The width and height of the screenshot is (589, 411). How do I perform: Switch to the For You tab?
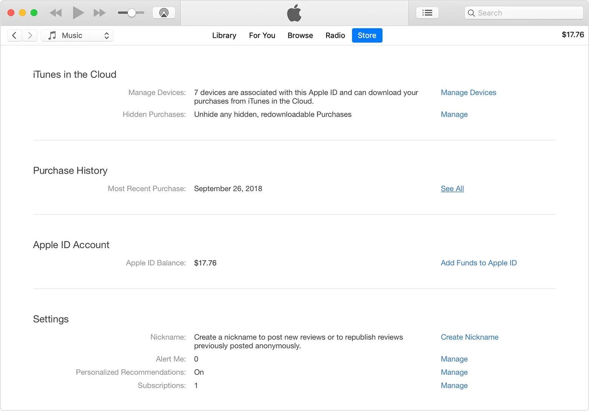pyautogui.click(x=262, y=36)
